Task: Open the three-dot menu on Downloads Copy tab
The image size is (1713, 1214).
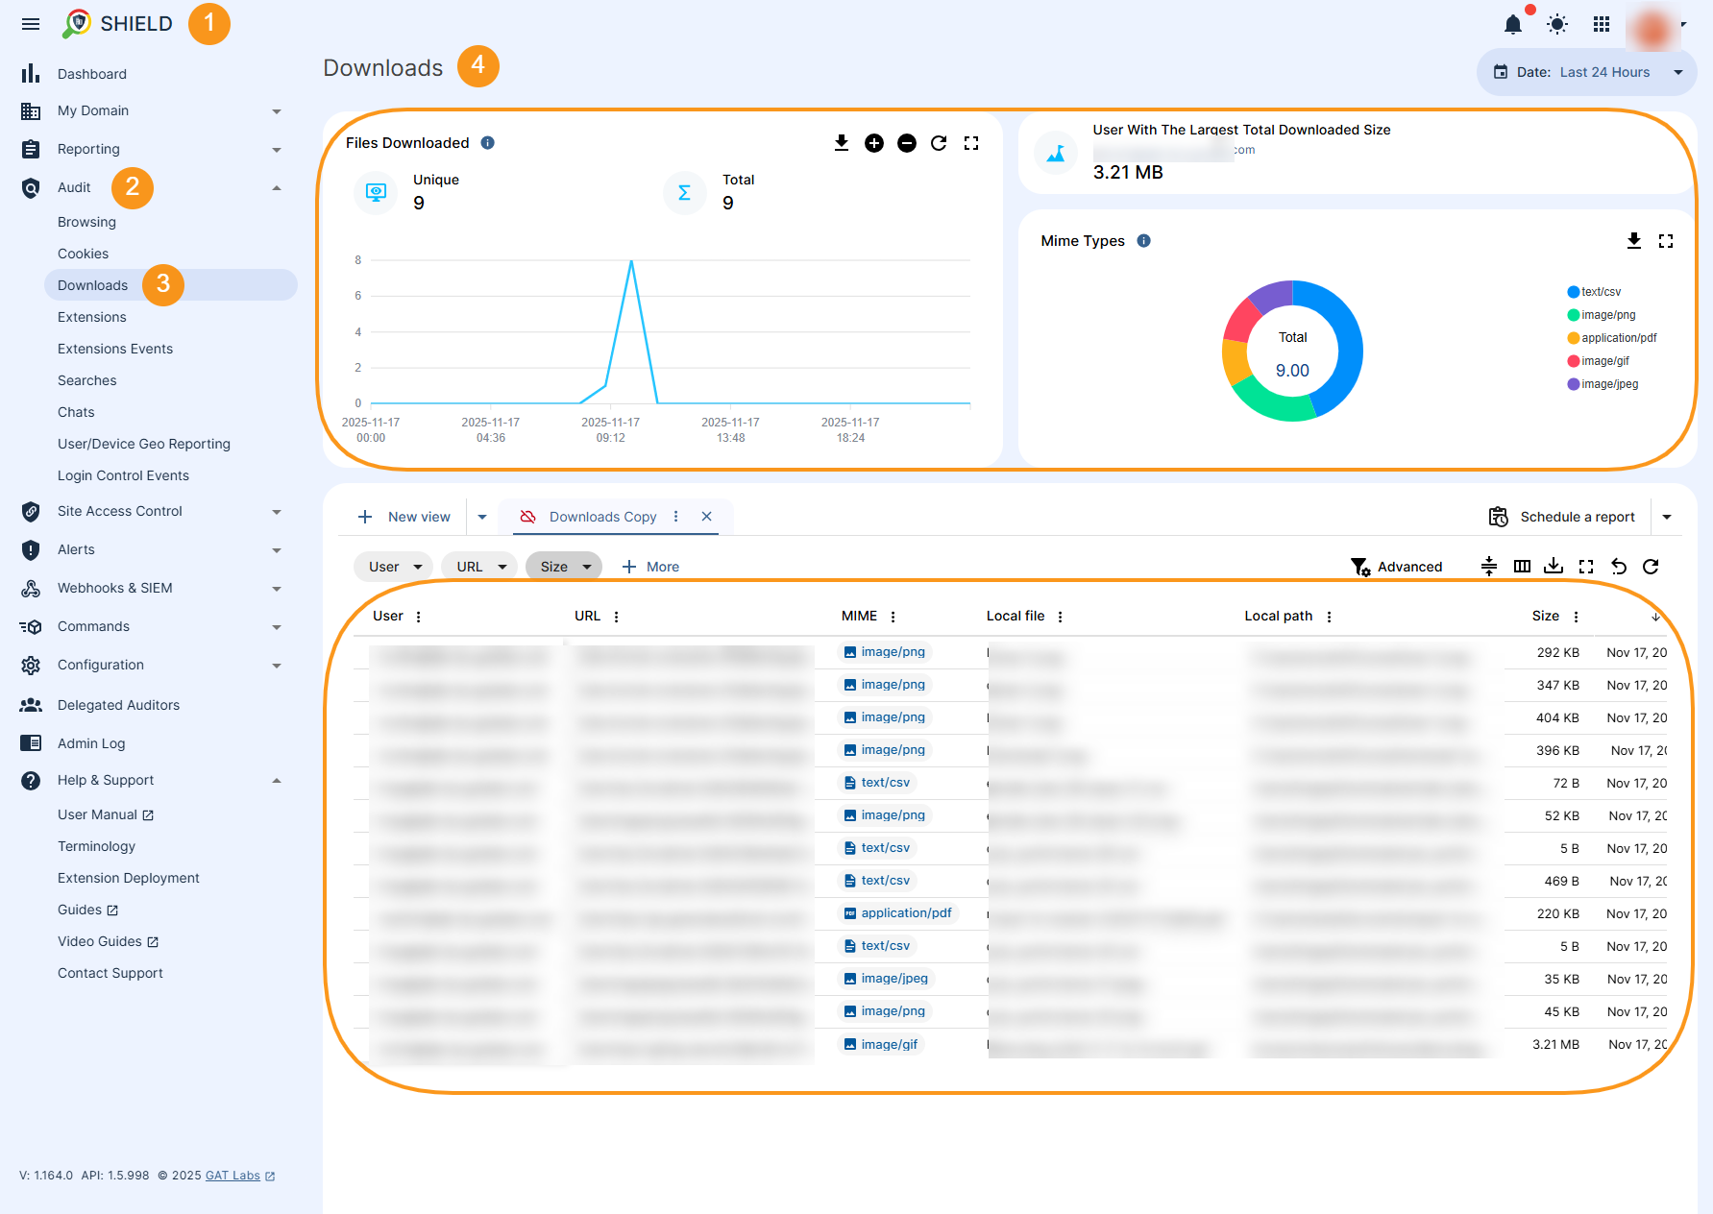Action: point(676,517)
